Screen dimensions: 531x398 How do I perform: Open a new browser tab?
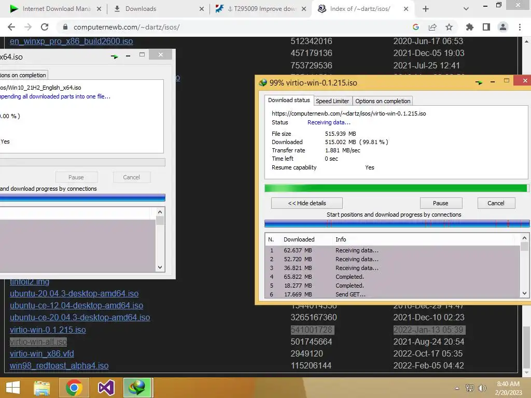pyautogui.click(x=426, y=9)
